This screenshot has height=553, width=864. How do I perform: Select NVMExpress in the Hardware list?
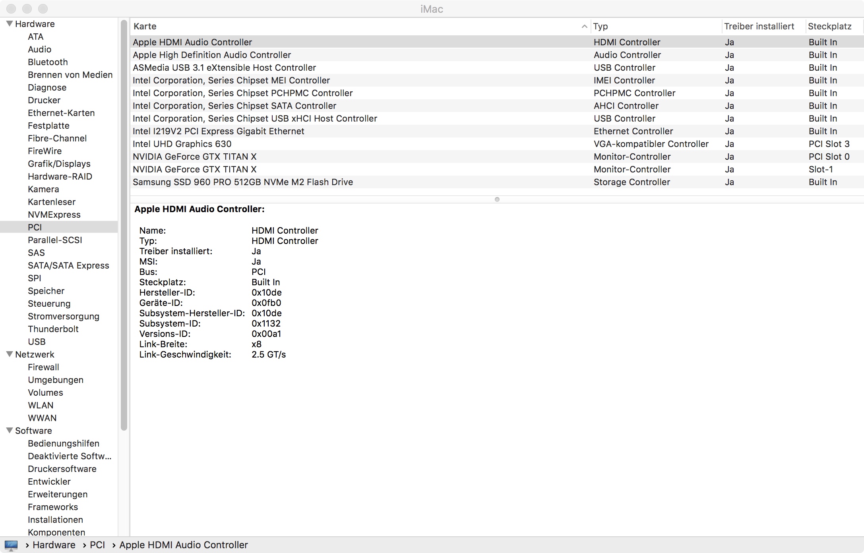(x=54, y=215)
